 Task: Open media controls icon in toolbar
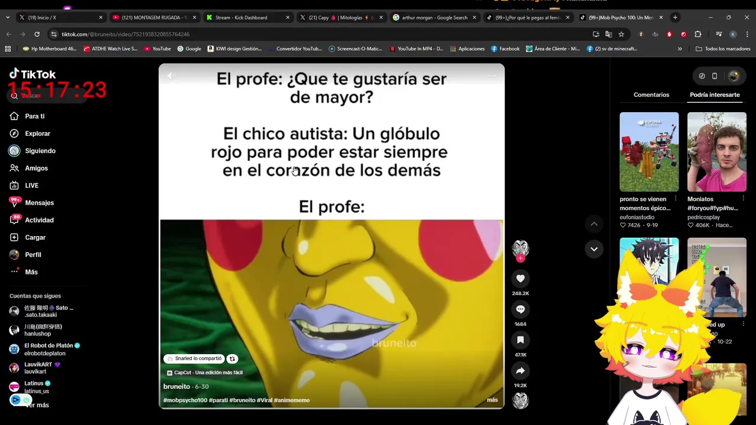point(719,34)
